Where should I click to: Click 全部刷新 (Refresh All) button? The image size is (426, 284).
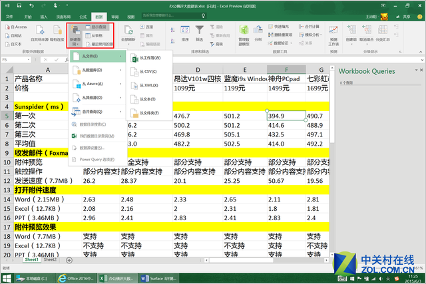coord(128,35)
